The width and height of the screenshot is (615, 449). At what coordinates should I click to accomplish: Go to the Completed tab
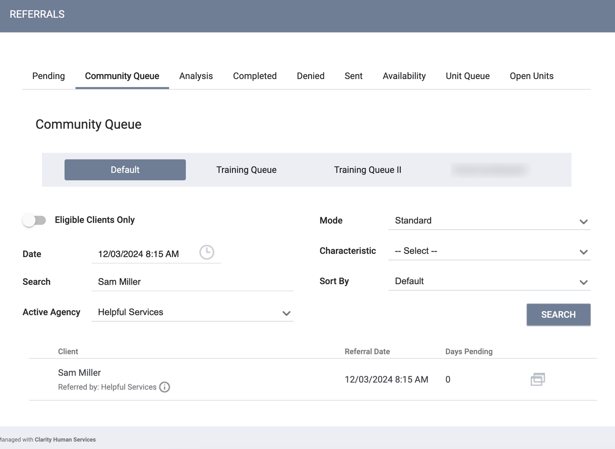point(254,76)
